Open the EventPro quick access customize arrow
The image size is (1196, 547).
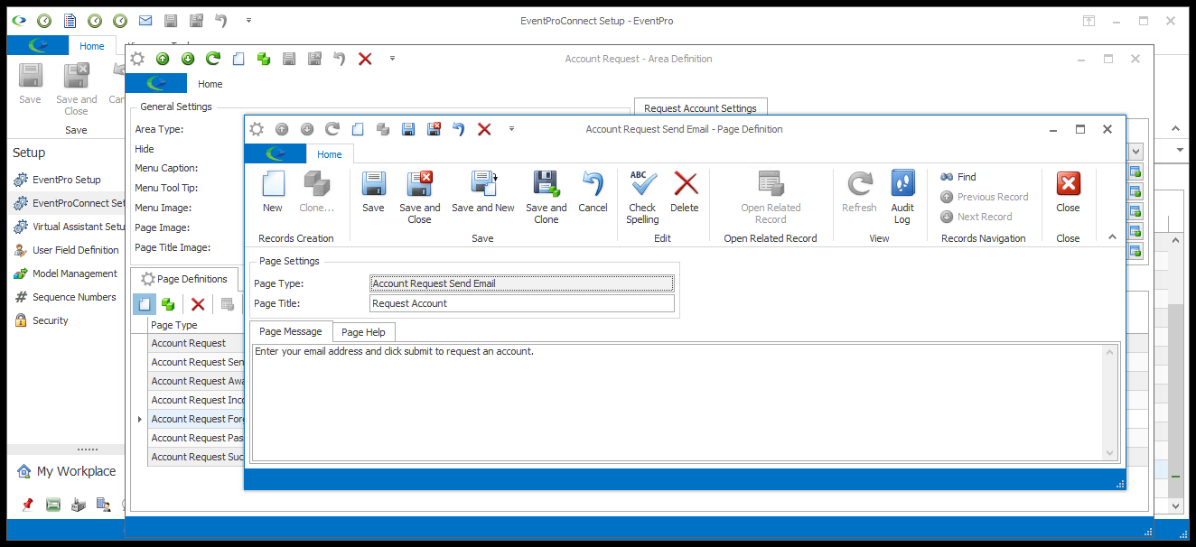click(x=248, y=21)
